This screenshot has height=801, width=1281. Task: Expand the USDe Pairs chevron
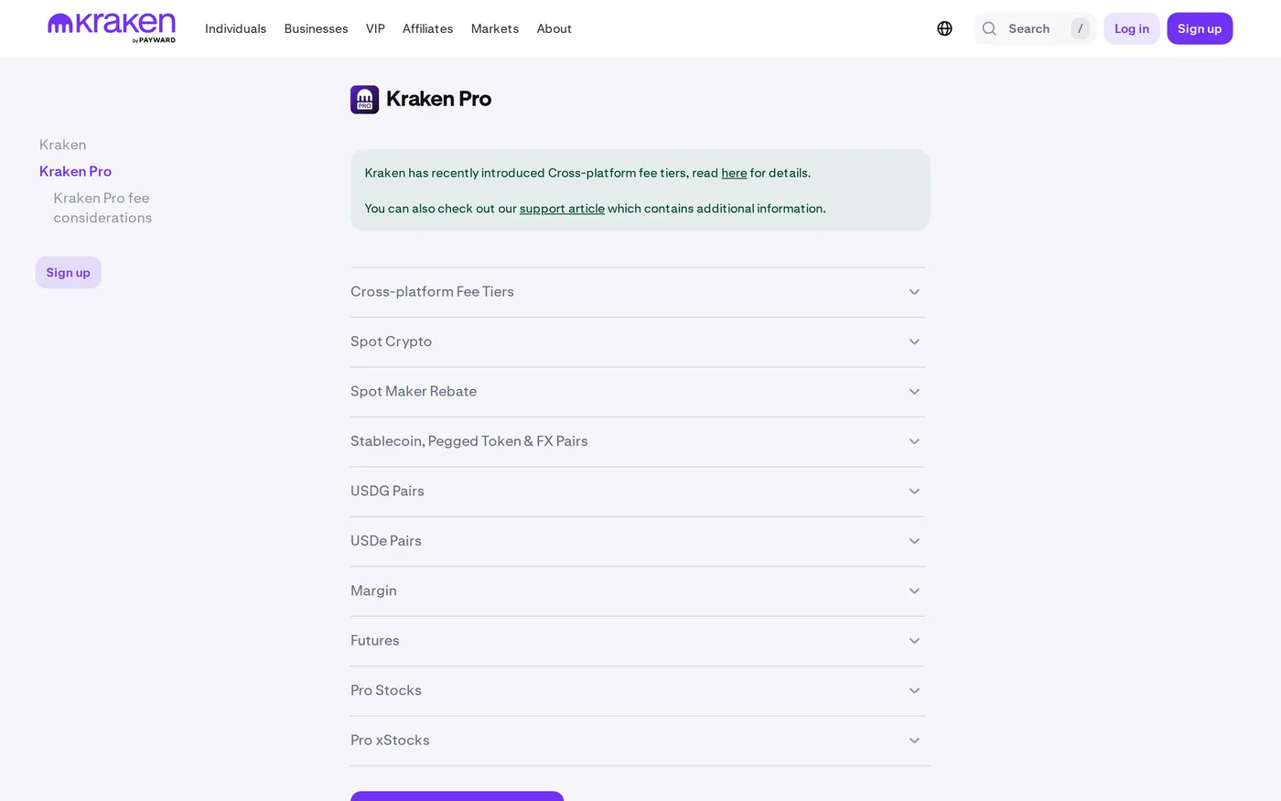tap(914, 541)
